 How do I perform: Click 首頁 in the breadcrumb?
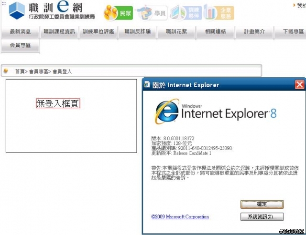click(20, 72)
